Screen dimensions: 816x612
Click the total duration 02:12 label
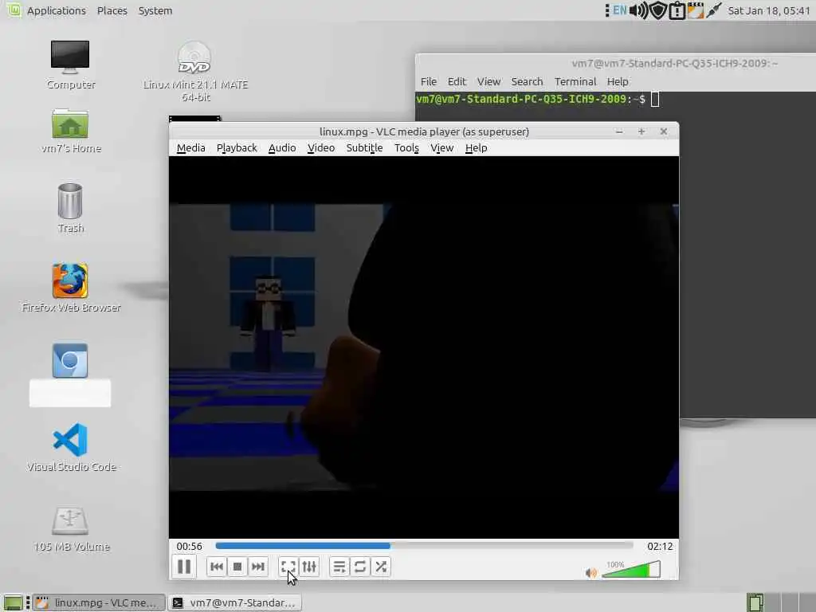[x=660, y=546]
